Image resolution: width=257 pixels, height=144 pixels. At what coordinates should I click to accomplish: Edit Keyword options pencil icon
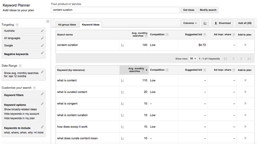(42, 104)
